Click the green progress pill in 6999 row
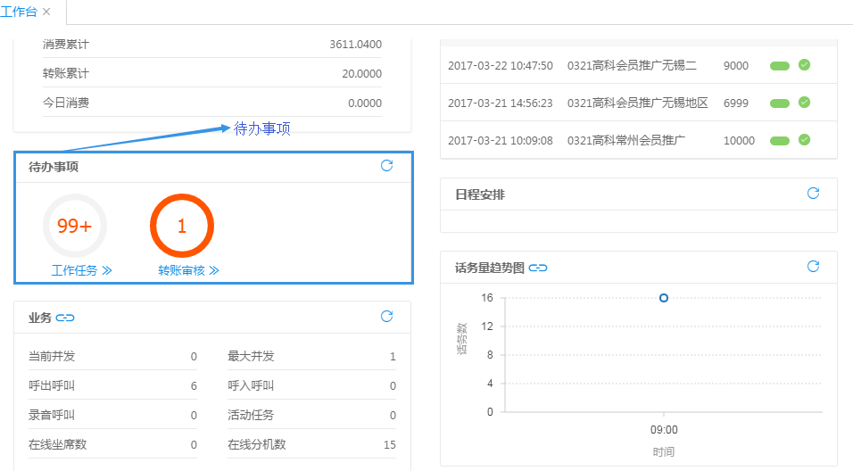853x471 pixels. click(780, 103)
